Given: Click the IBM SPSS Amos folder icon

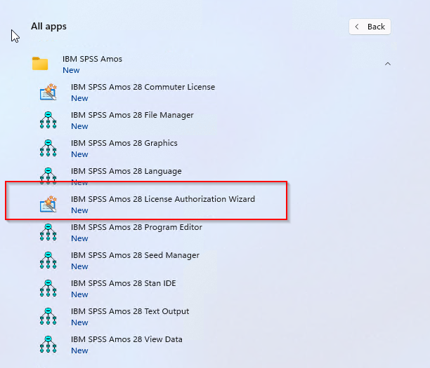Looking at the screenshot, I should point(40,64).
